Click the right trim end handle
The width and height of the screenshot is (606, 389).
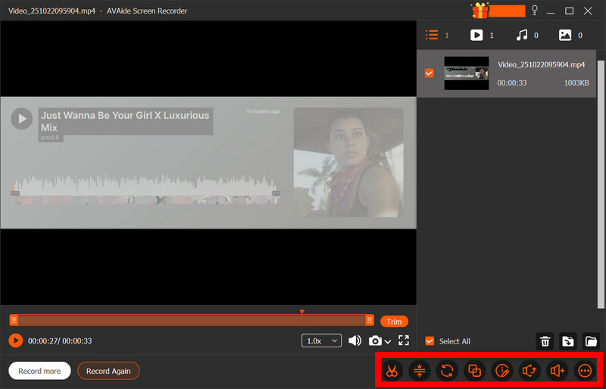[x=370, y=320]
